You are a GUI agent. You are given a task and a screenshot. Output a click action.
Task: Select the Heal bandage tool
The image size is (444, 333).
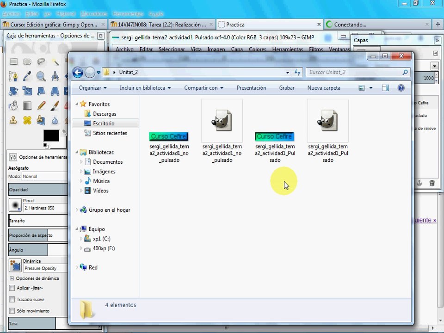(27, 120)
